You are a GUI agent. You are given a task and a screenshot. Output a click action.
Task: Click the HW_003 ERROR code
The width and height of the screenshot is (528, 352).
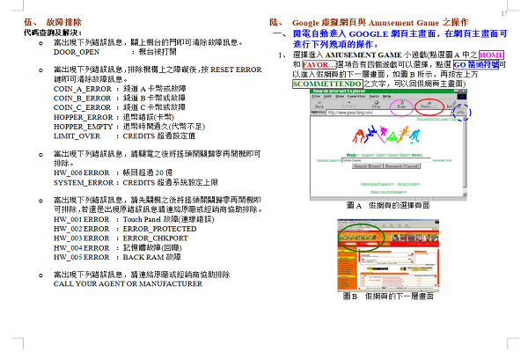(82, 238)
